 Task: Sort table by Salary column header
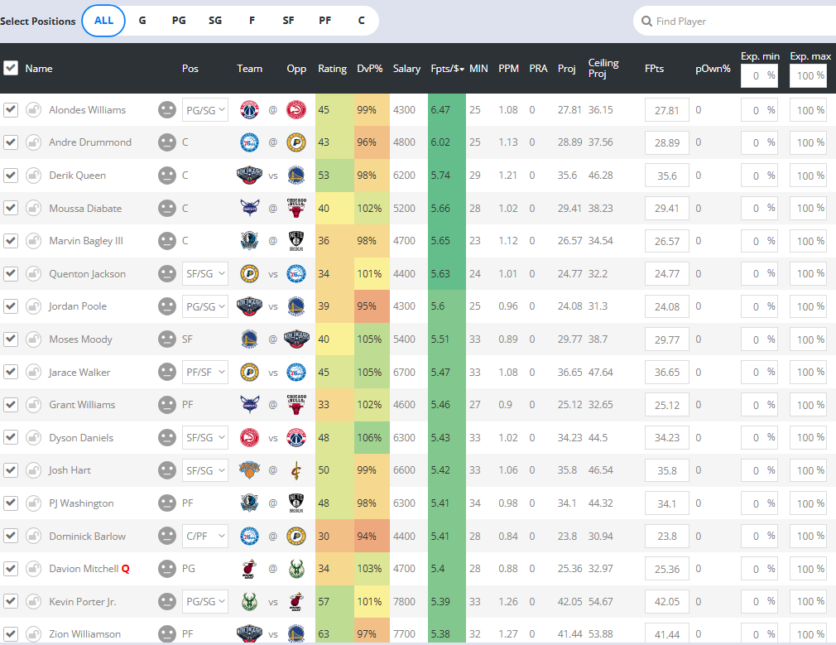coord(406,69)
